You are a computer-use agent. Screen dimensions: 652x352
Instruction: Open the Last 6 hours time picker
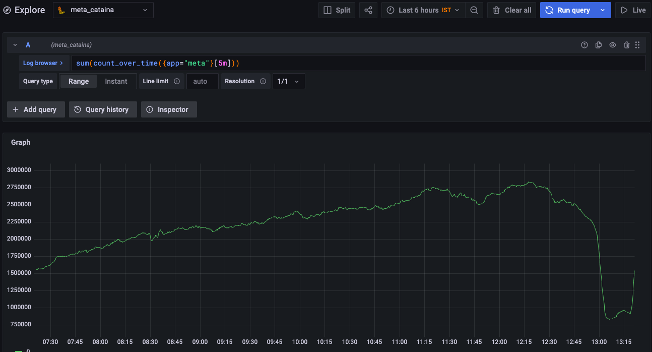pyautogui.click(x=423, y=10)
